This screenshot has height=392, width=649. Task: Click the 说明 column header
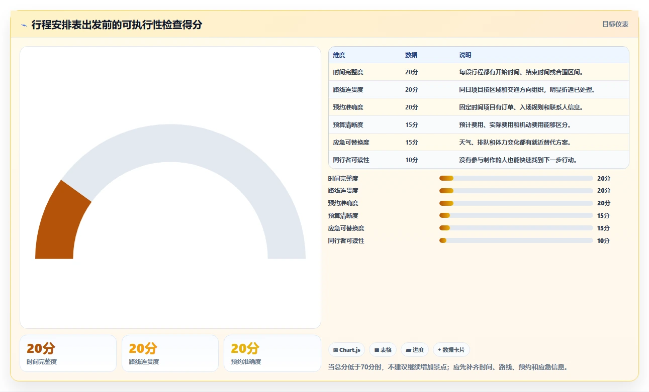point(465,55)
